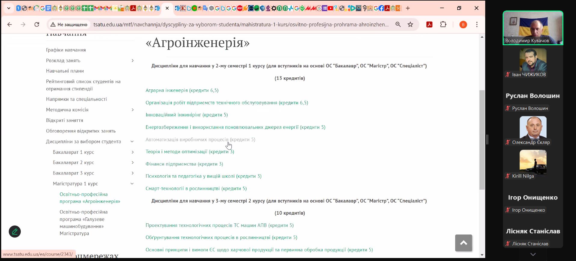Open 'Аграрна інженерія (кредити 6,5)' course

tap(182, 90)
